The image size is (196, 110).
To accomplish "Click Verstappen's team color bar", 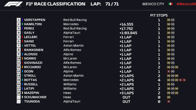I will [22, 20].
